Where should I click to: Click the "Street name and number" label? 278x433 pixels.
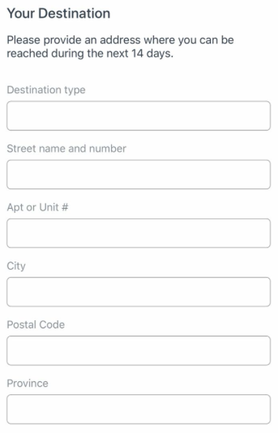coord(66,149)
